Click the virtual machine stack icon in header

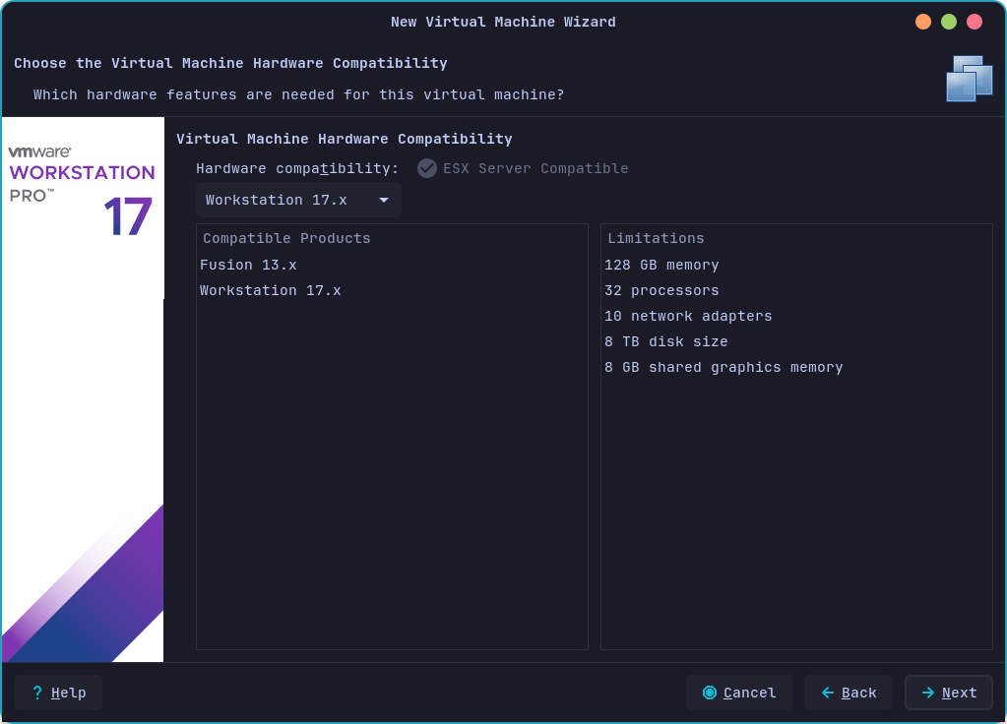[970, 79]
